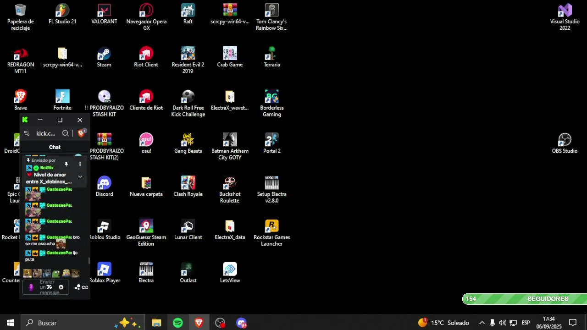The width and height of the screenshot is (587, 330).
Task: Select the LetsView desktop icon
Action: 230,273
